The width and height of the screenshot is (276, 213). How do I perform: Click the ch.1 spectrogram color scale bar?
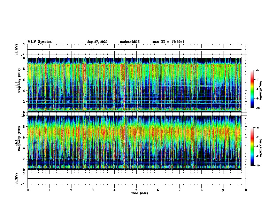(x=252, y=89)
